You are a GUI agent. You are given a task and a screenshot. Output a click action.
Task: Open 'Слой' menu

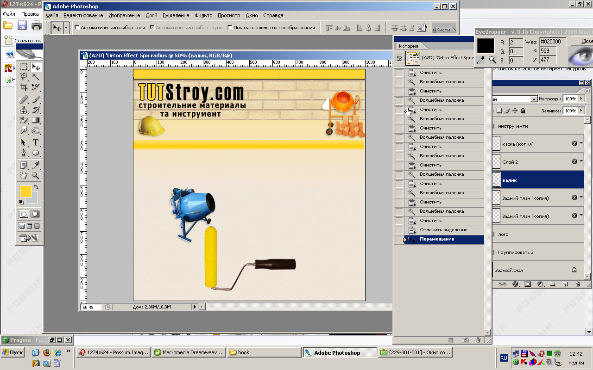[x=151, y=15]
